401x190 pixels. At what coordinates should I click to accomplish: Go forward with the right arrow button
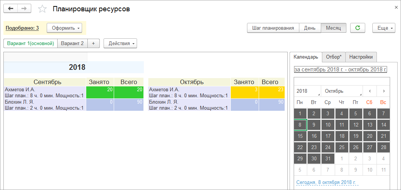(24, 8)
